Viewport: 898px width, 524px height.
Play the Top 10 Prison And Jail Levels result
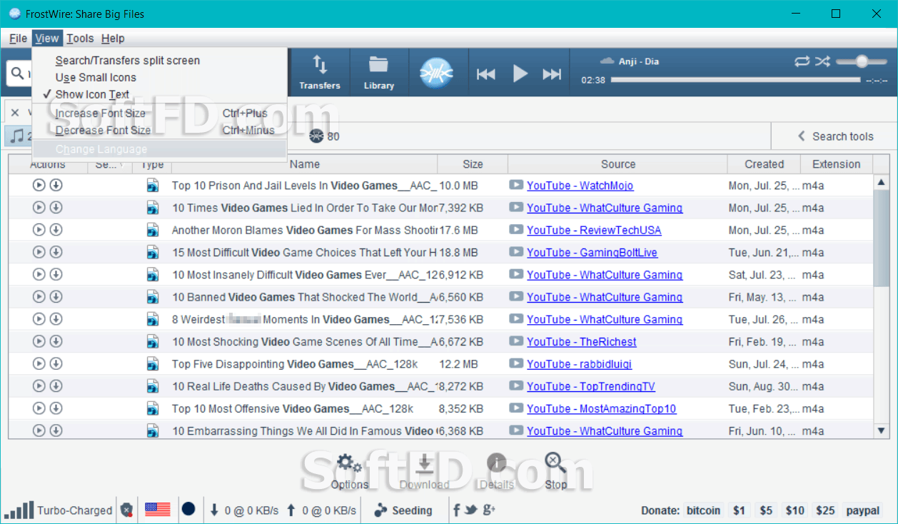pos(39,186)
